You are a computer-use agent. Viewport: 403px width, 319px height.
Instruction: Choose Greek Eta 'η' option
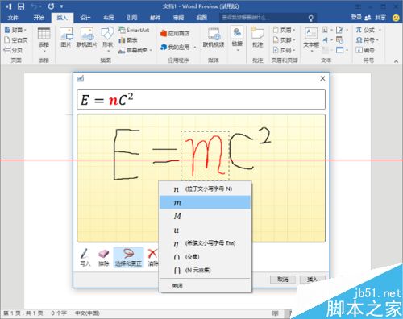point(206,243)
